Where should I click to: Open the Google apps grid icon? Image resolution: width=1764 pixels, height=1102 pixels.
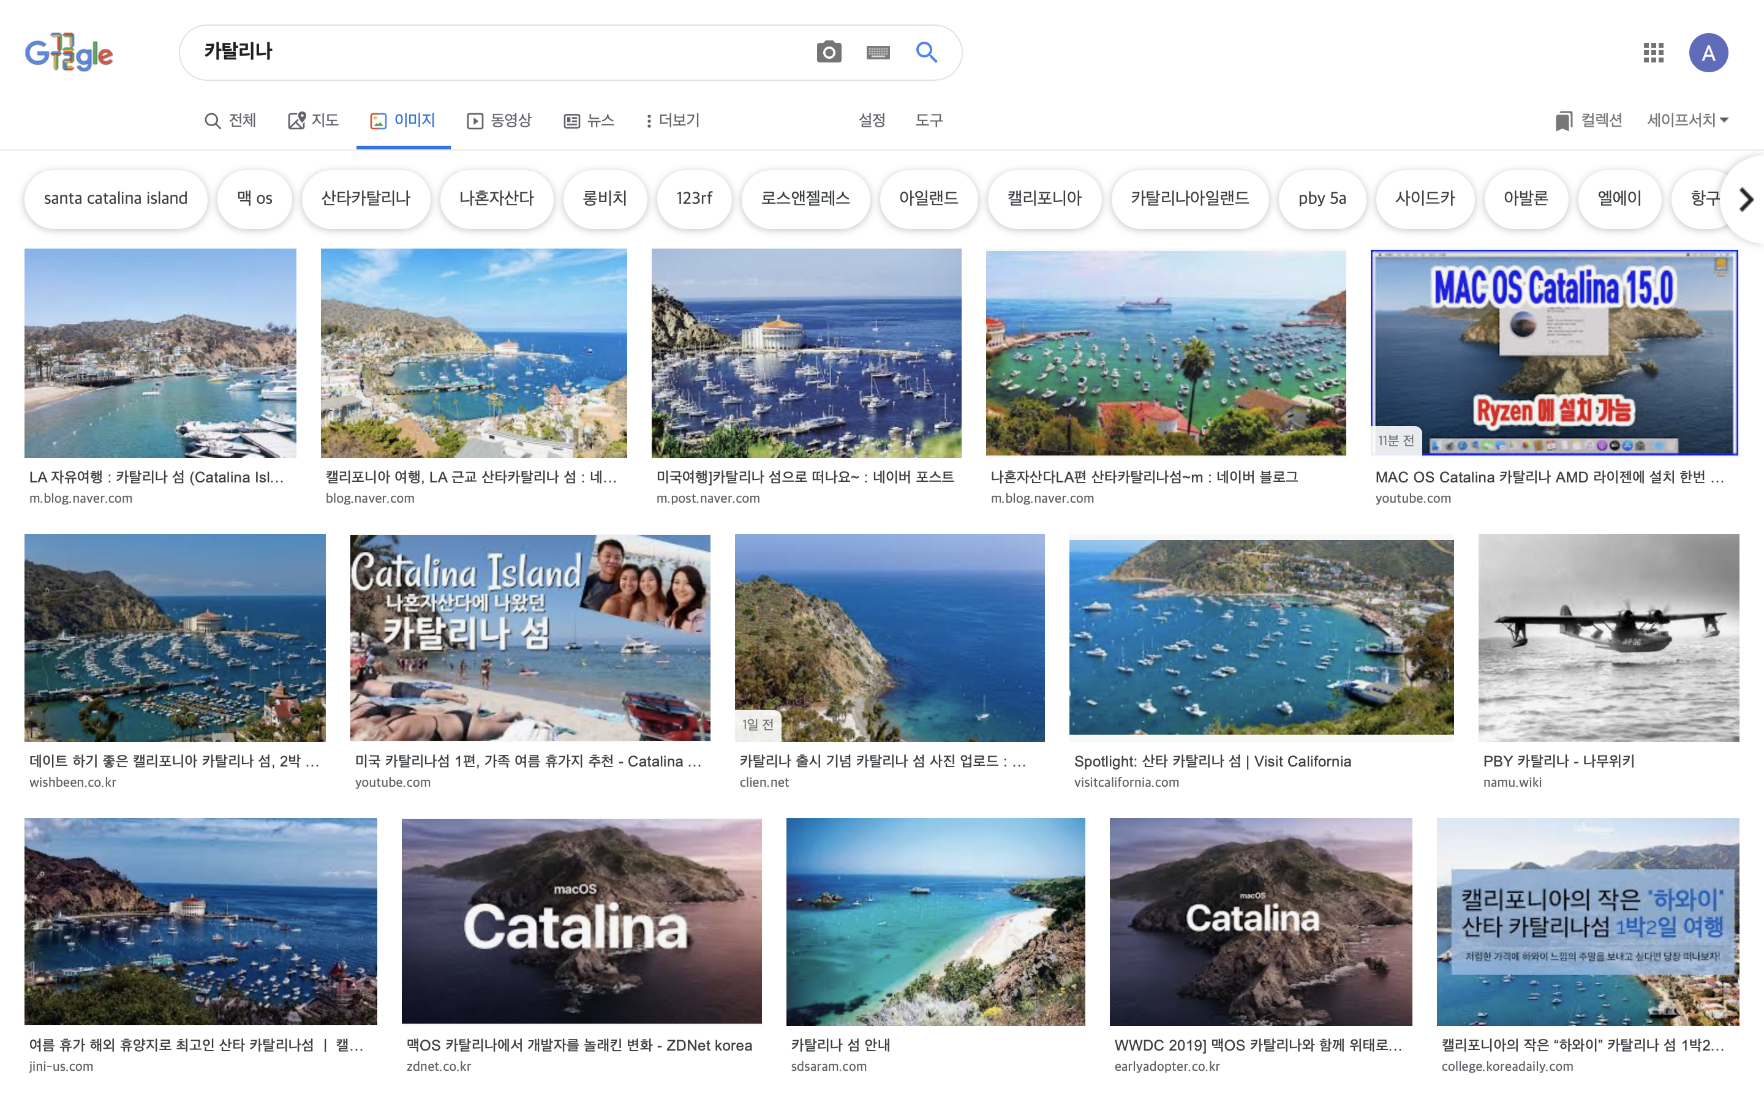click(1653, 53)
